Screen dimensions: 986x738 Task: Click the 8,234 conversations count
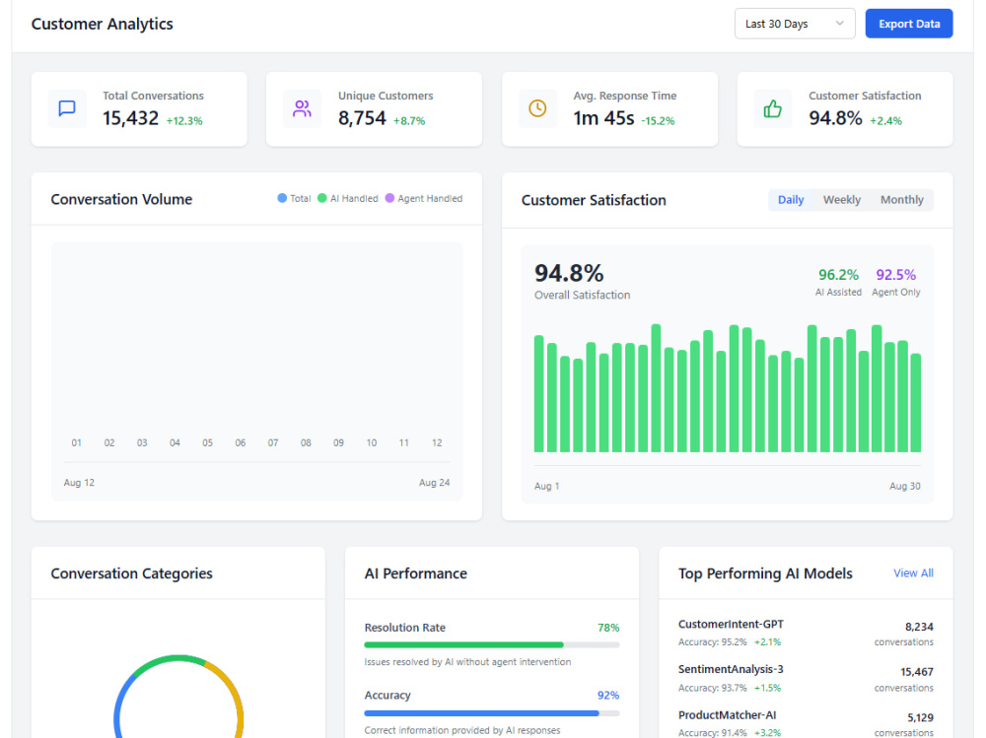[x=919, y=627]
